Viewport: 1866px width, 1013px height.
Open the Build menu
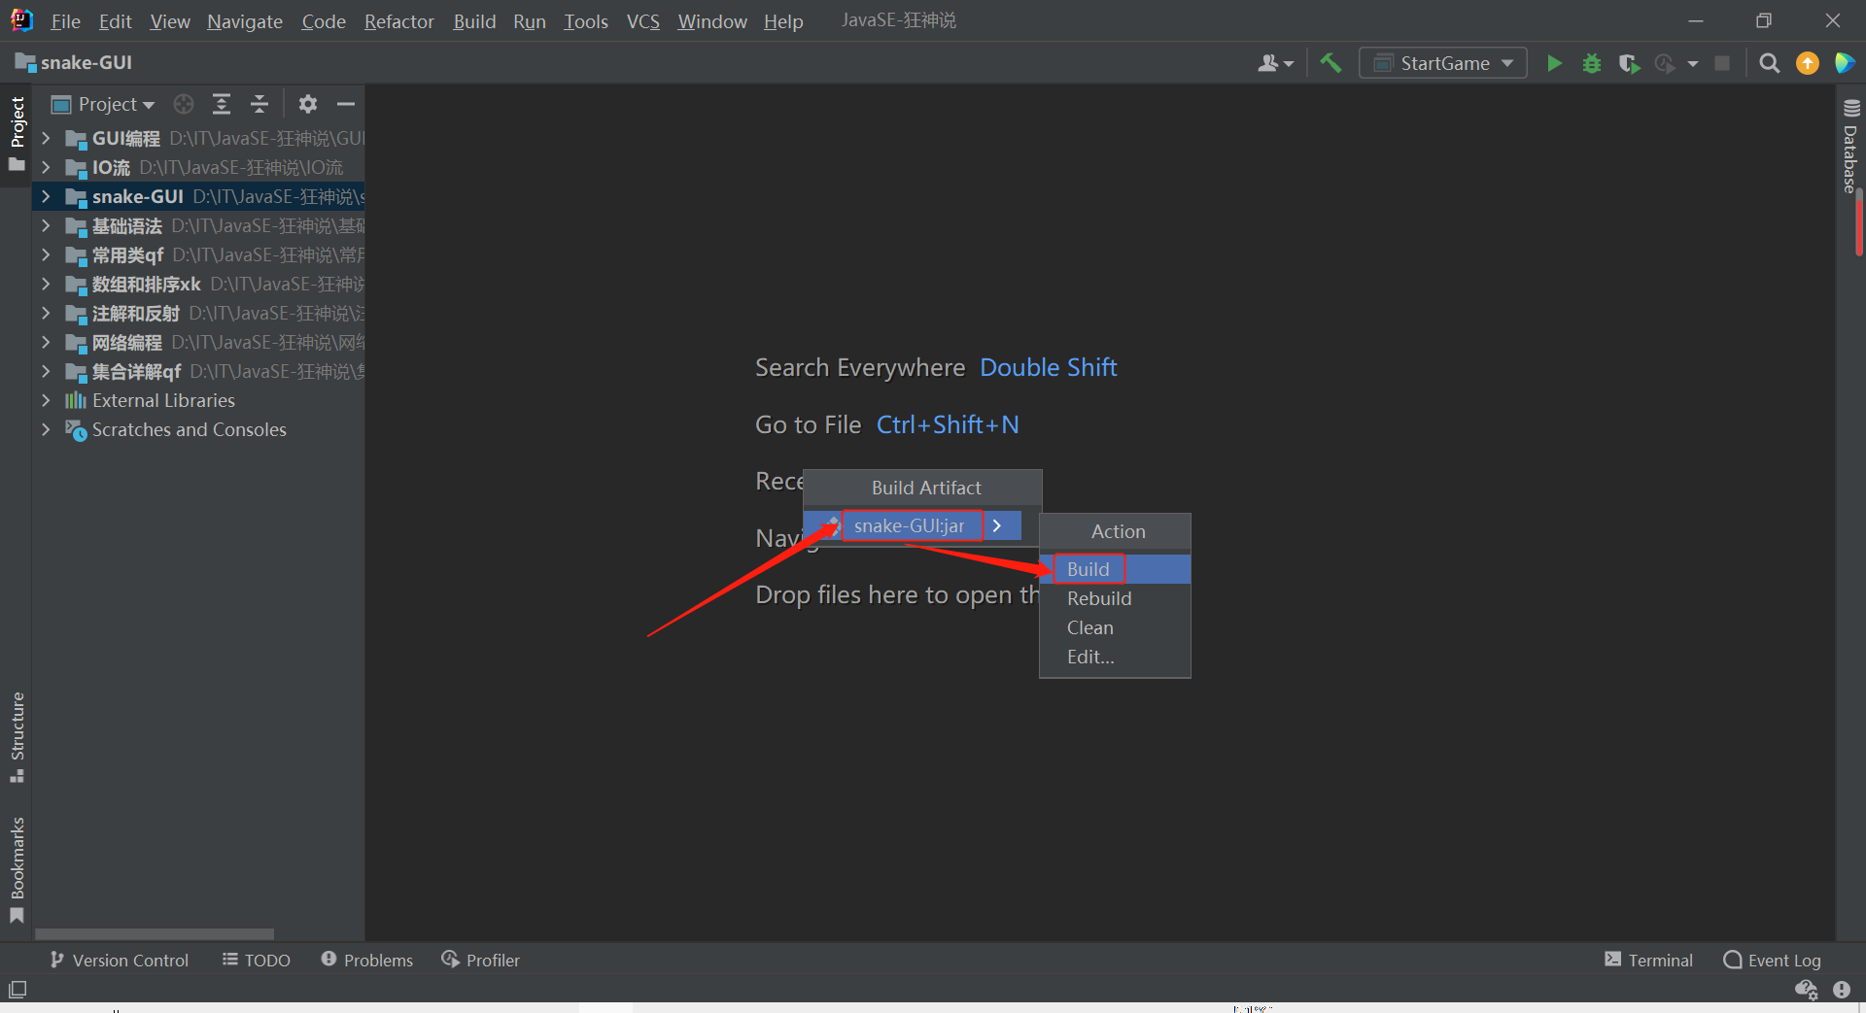[x=474, y=21]
